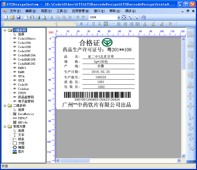This screenshot has height=170, width=197.
Task: Click the fit-to-window zoom icon
Action: click(124, 17)
